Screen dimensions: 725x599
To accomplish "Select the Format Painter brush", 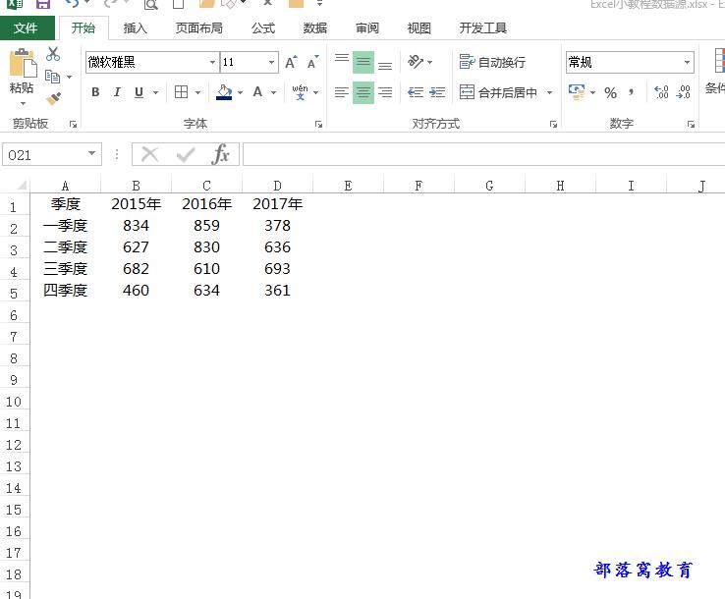I will [53, 98].
